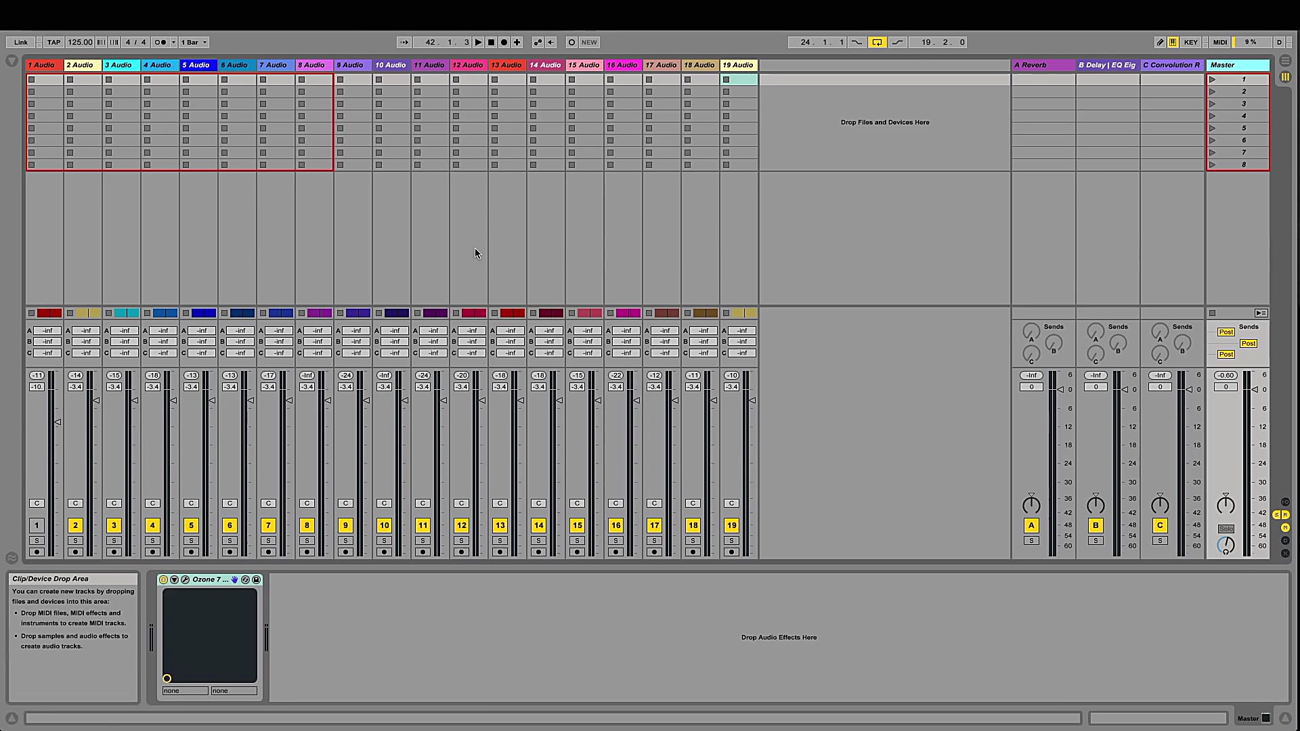Enable Draw Mode with the pencil icon

pos(1159,42)
